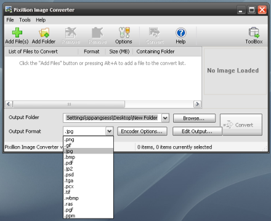Open Help via the blue question mark
This screenshot has width=271, height=221.
click(x=181, y=33)
